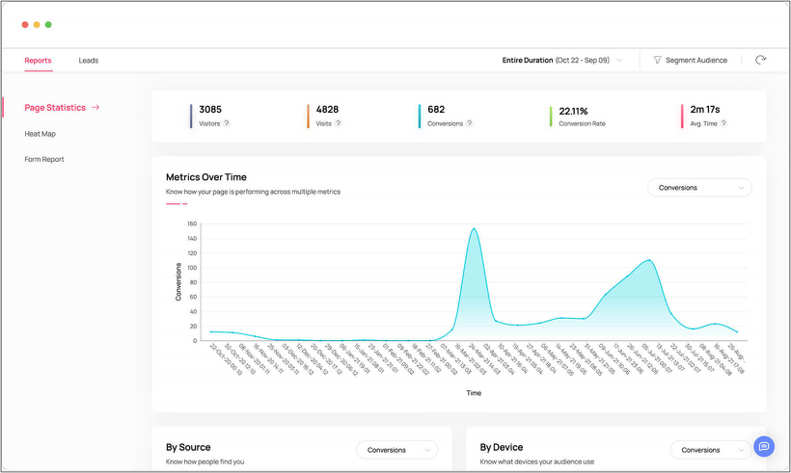The width and height of the screenshot is (791, 473).
Task: Click the 22.11% Conversion Rate stat
Action: coord(580,110)
